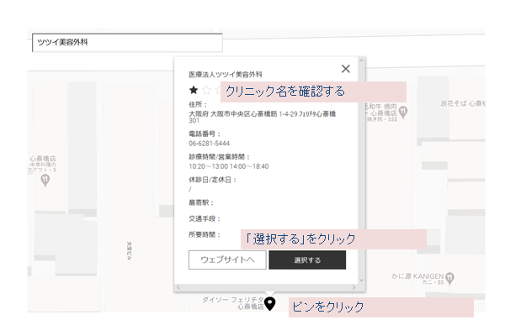Viewport: 505px width, 325px height.
Task: Click the restaurant marker below 心斎橋店 on left
Action: [x=45, y=180]
